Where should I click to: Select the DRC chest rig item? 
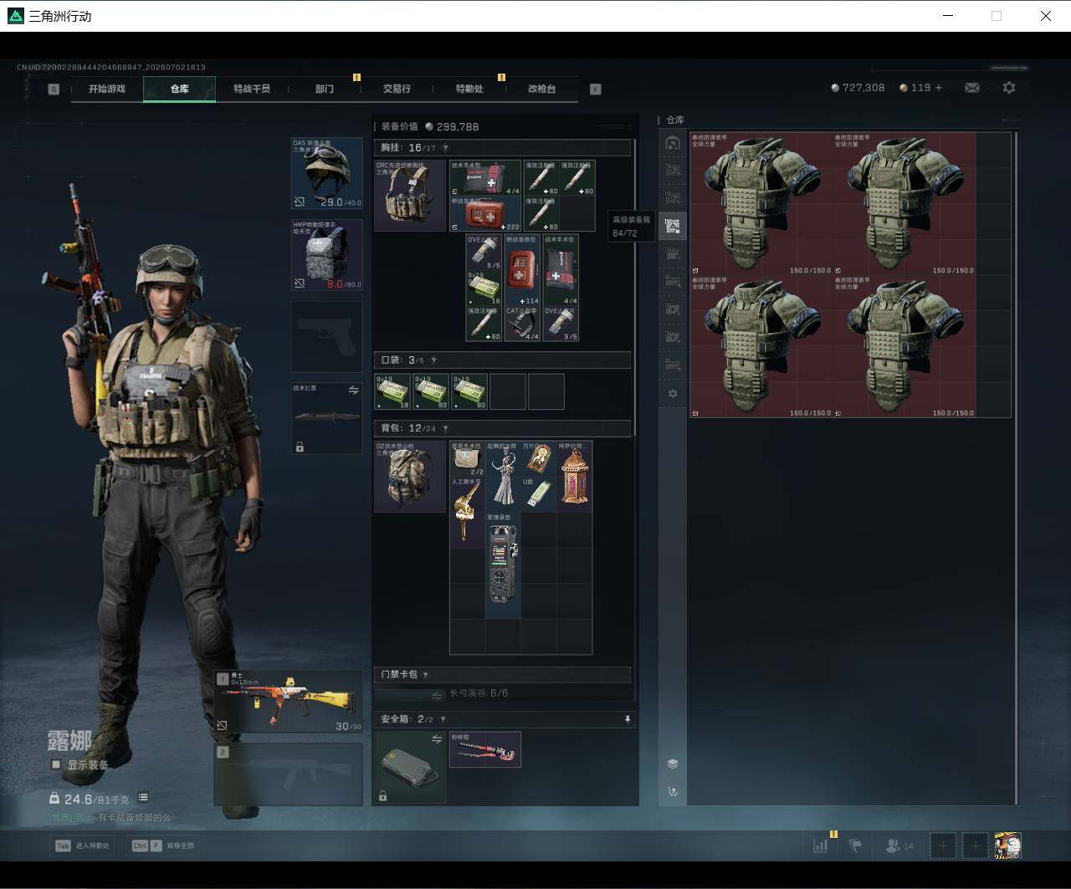pyautogui.click(x=410, y=196)
